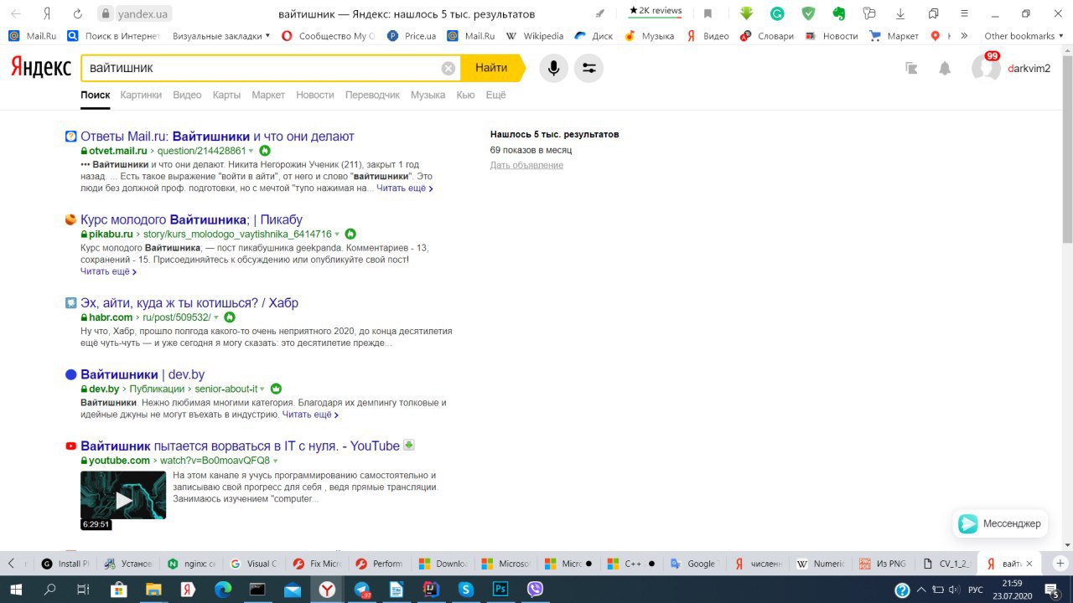Image resolution: width=1073 pixels, height=603 pixels.
Task: Open the browser downloads arrow icon
Action: point(900,13)
